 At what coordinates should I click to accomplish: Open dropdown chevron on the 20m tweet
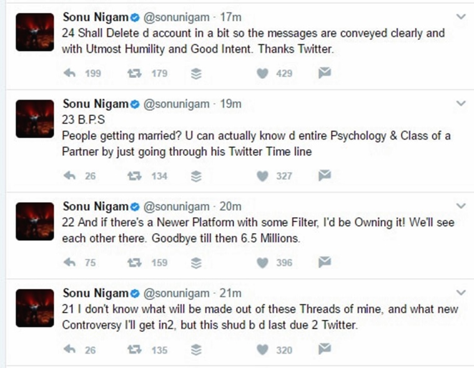[461, 206]
